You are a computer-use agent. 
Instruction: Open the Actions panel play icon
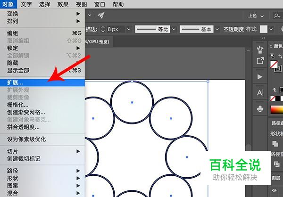[260, 77]
